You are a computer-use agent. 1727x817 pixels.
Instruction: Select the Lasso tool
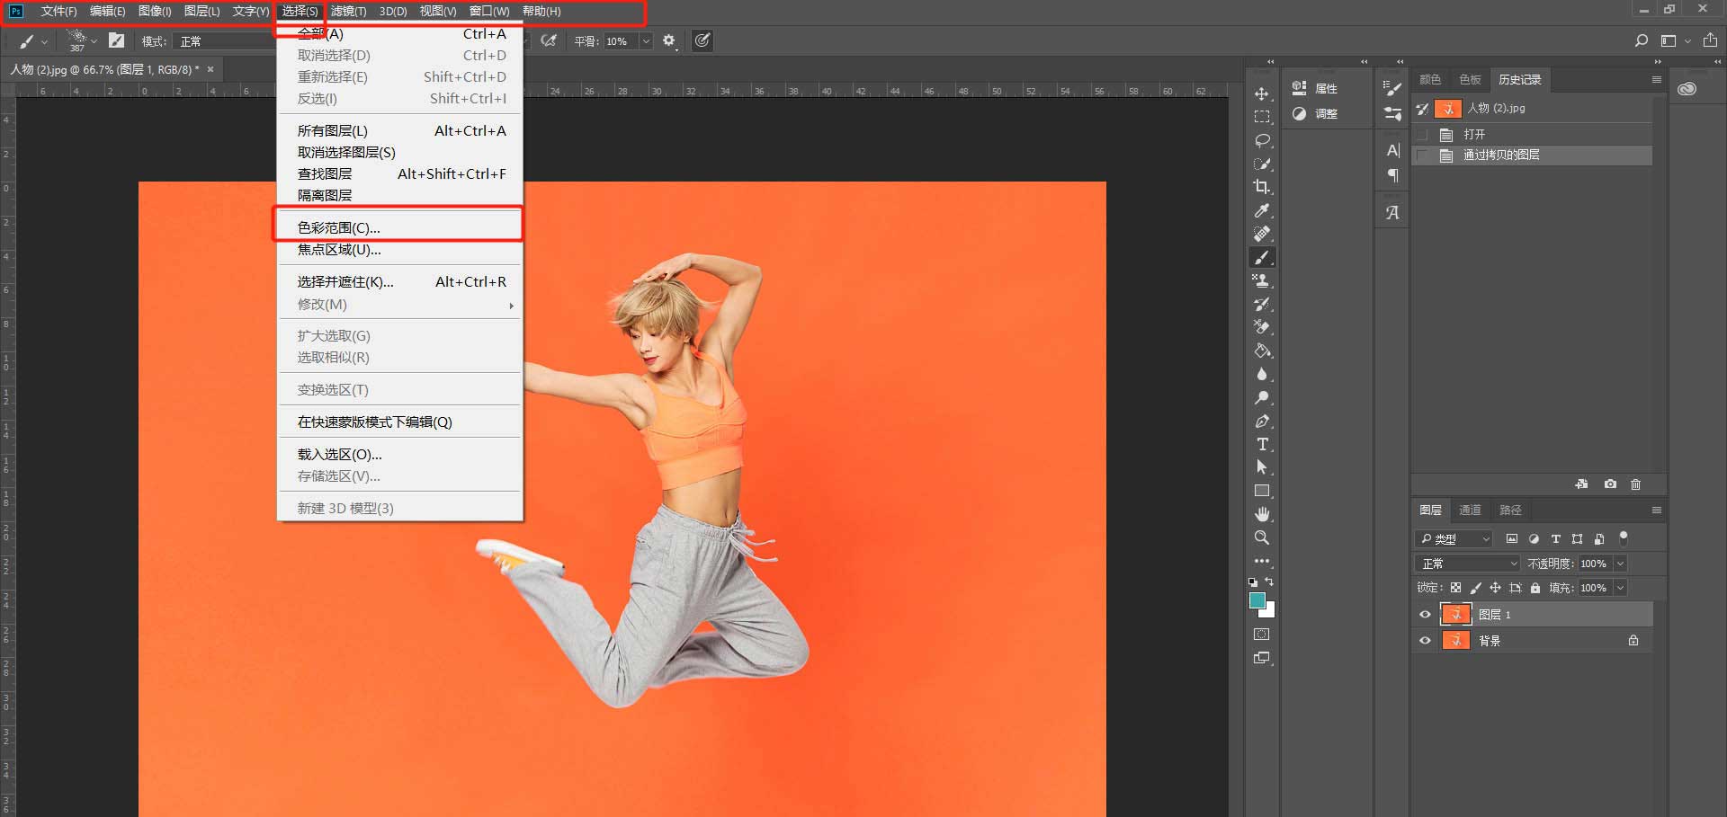(1262, 141)
